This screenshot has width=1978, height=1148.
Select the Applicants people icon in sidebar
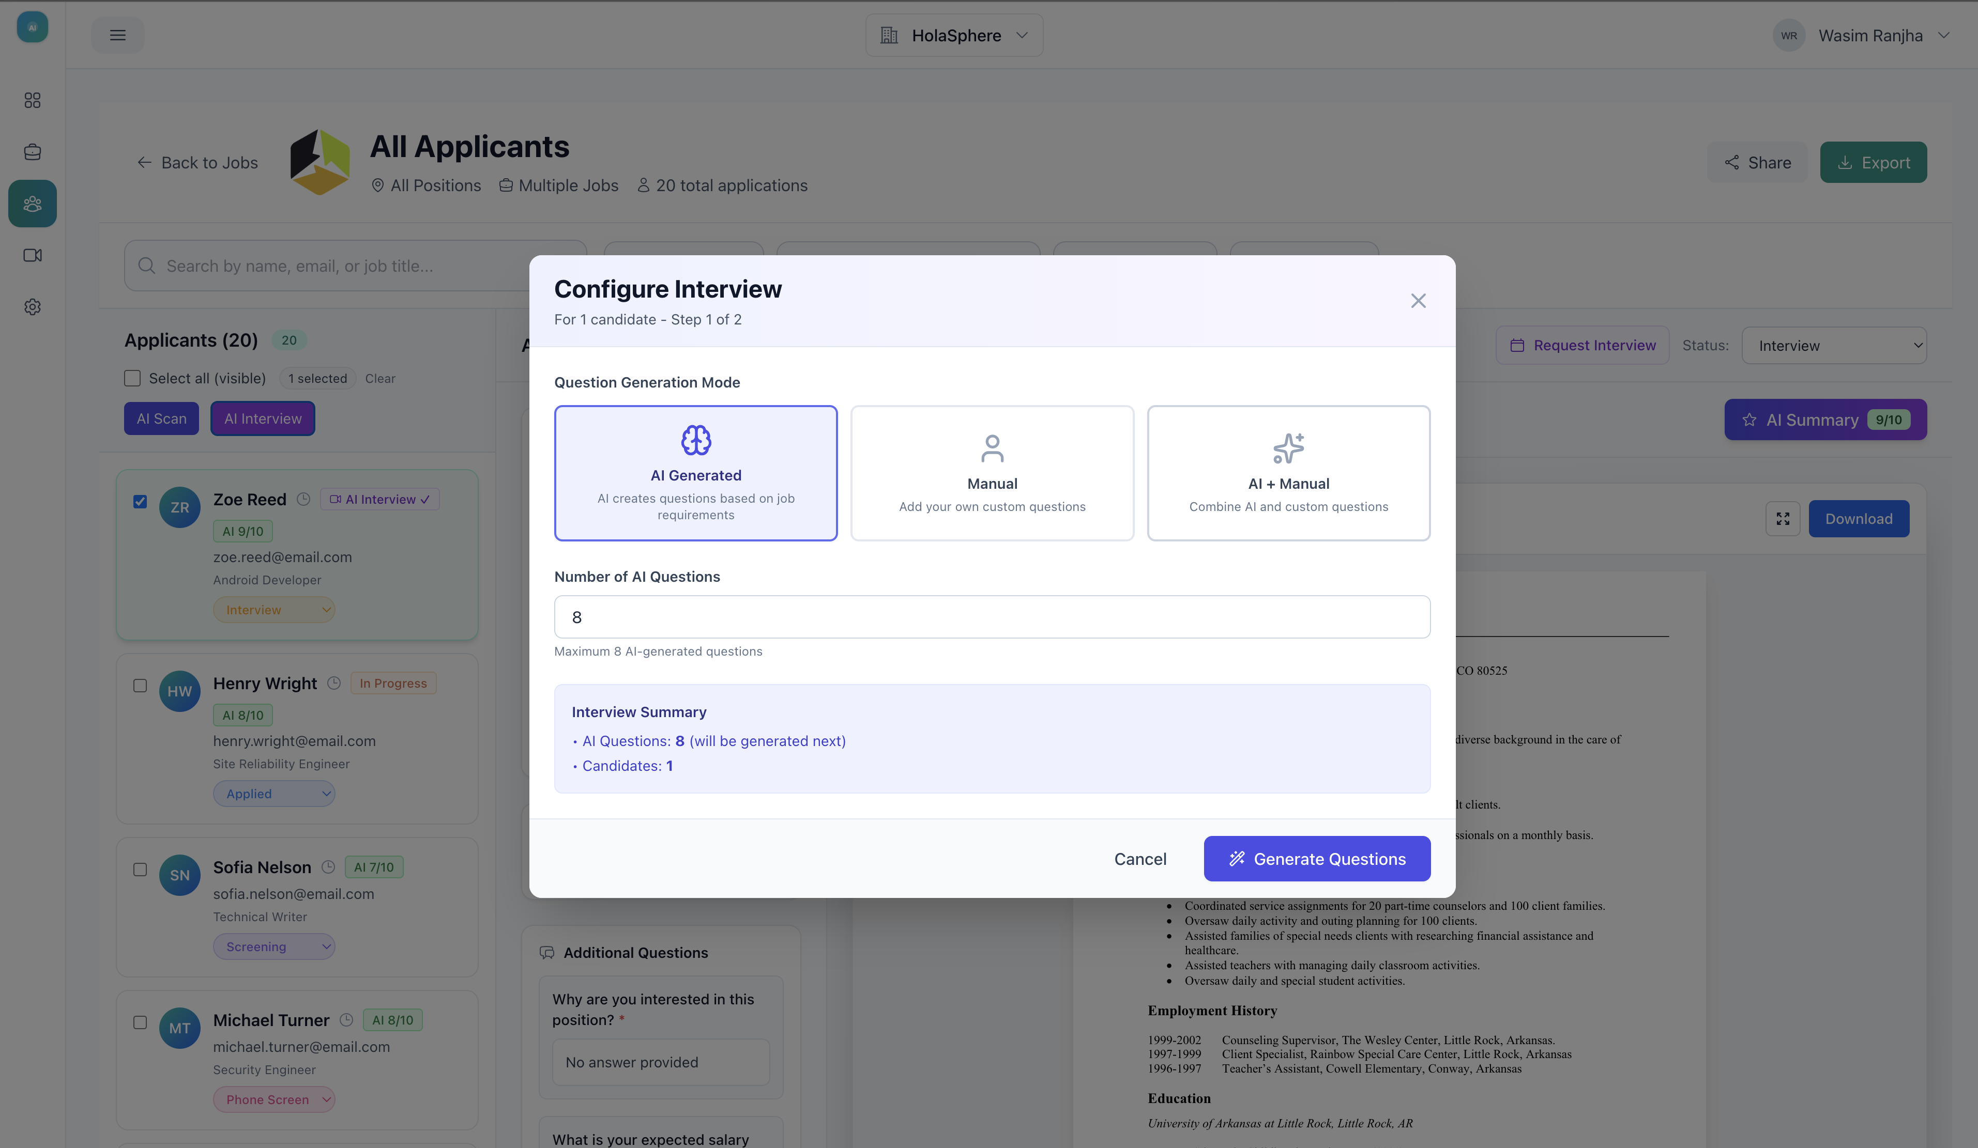(32, 203)
